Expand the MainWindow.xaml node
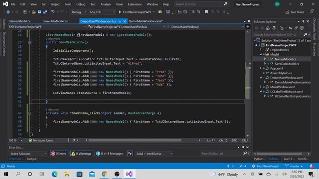 tap(260, 87)
